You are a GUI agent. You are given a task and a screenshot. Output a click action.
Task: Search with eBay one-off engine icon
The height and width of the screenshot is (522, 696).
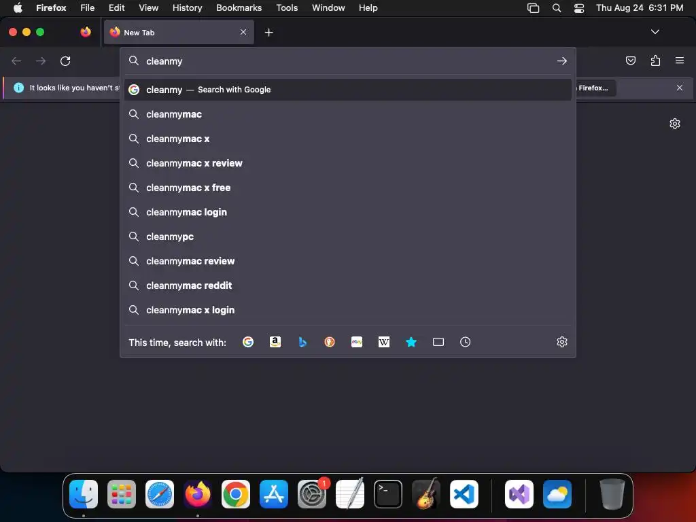[357, 342]
